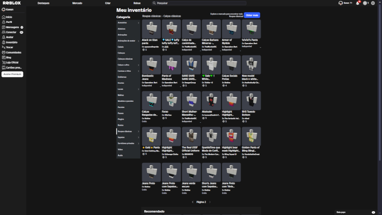
Task: Open the Robux top menu
Action: [137, 3]
